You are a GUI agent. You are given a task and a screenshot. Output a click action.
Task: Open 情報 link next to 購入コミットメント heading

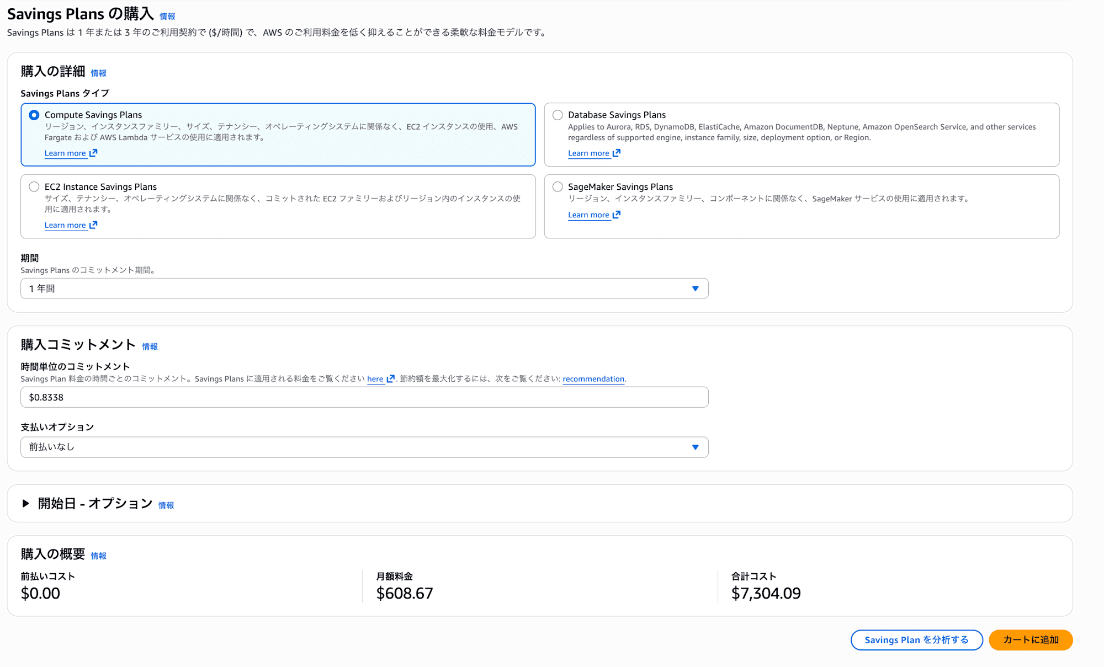tap(150, 346)
